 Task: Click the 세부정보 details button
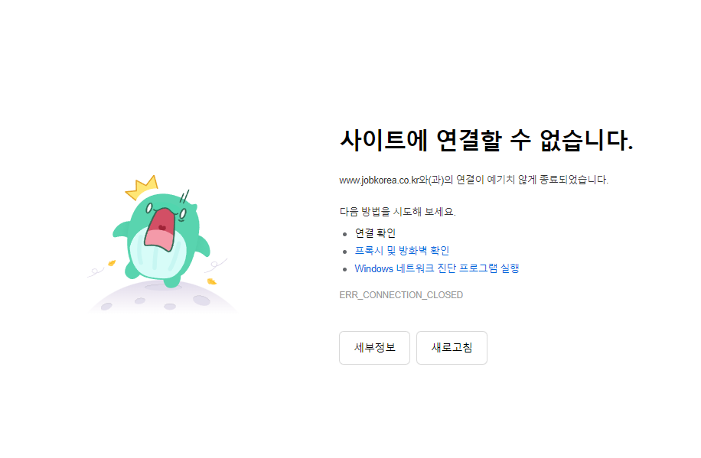pyautogui.click(x=374, y=348)
